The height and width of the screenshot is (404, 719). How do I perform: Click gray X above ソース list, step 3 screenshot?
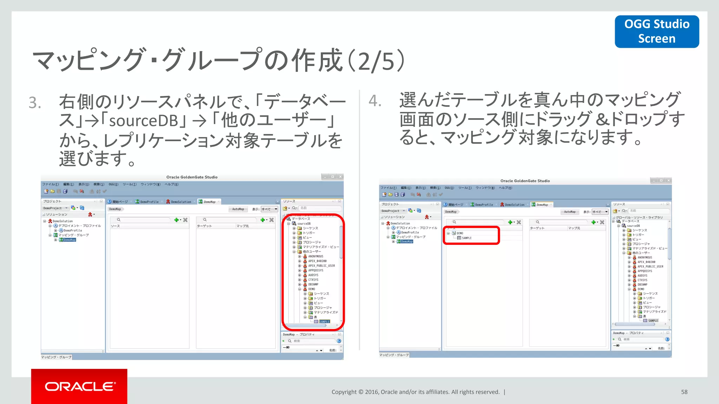pos(185,220)
